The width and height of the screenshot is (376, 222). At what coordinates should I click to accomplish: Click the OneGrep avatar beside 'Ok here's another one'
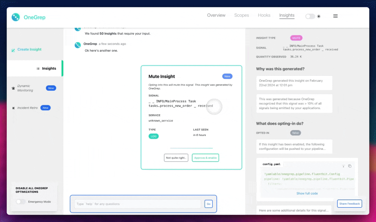[78, 45]
